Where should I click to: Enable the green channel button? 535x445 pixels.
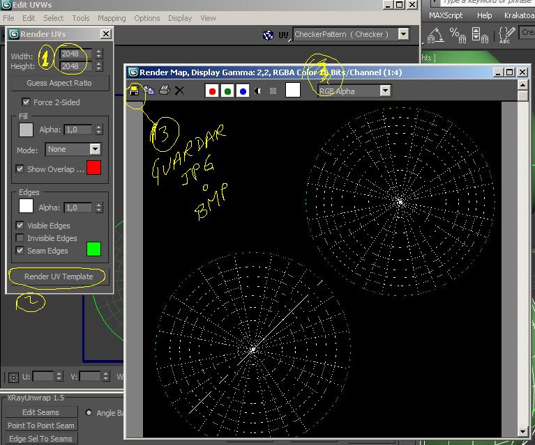[227, 91]
